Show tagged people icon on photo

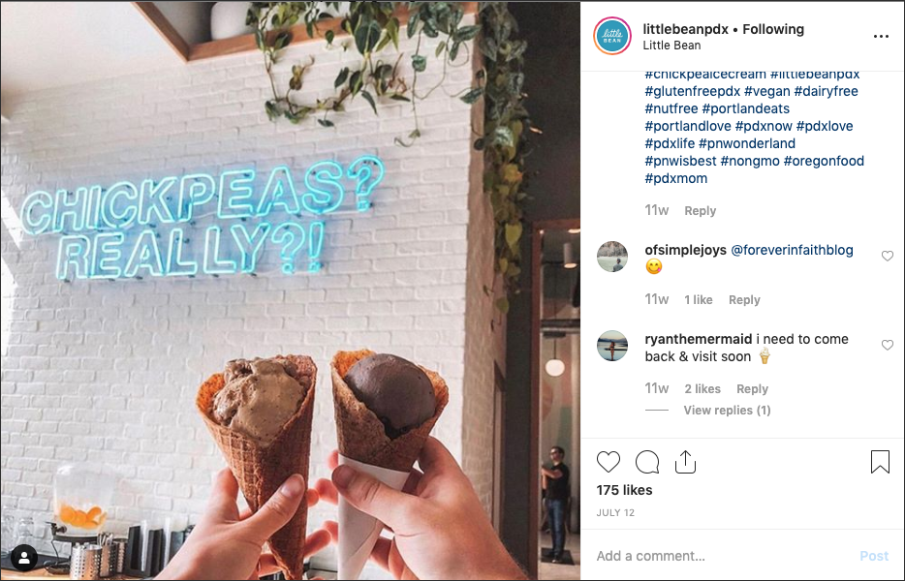(x=24, y=558)
